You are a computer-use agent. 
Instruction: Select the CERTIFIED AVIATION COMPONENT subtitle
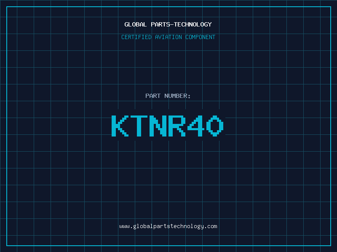click(x=168, y=37)
